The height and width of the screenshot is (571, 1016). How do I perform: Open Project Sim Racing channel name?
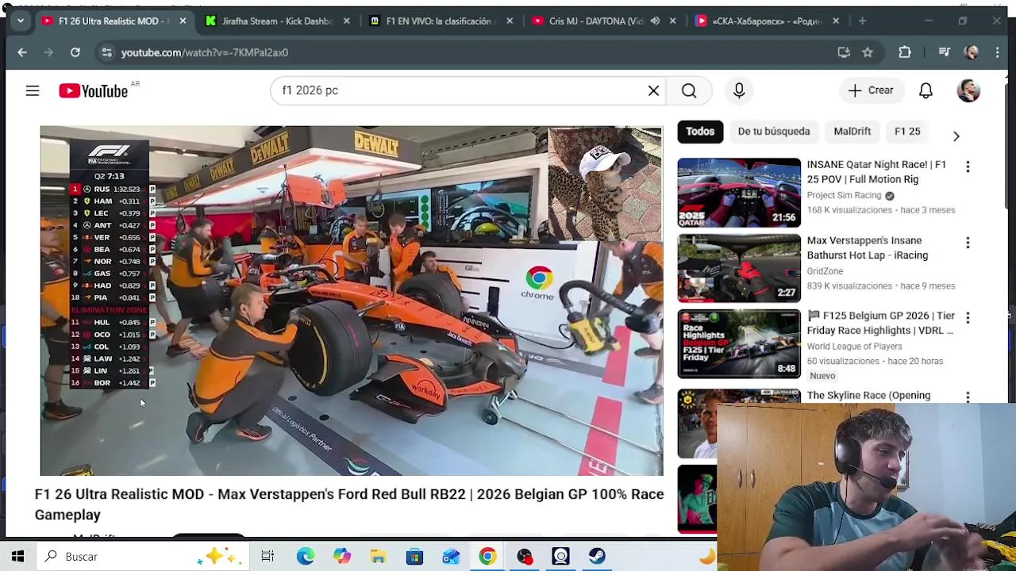coord(844,195)
